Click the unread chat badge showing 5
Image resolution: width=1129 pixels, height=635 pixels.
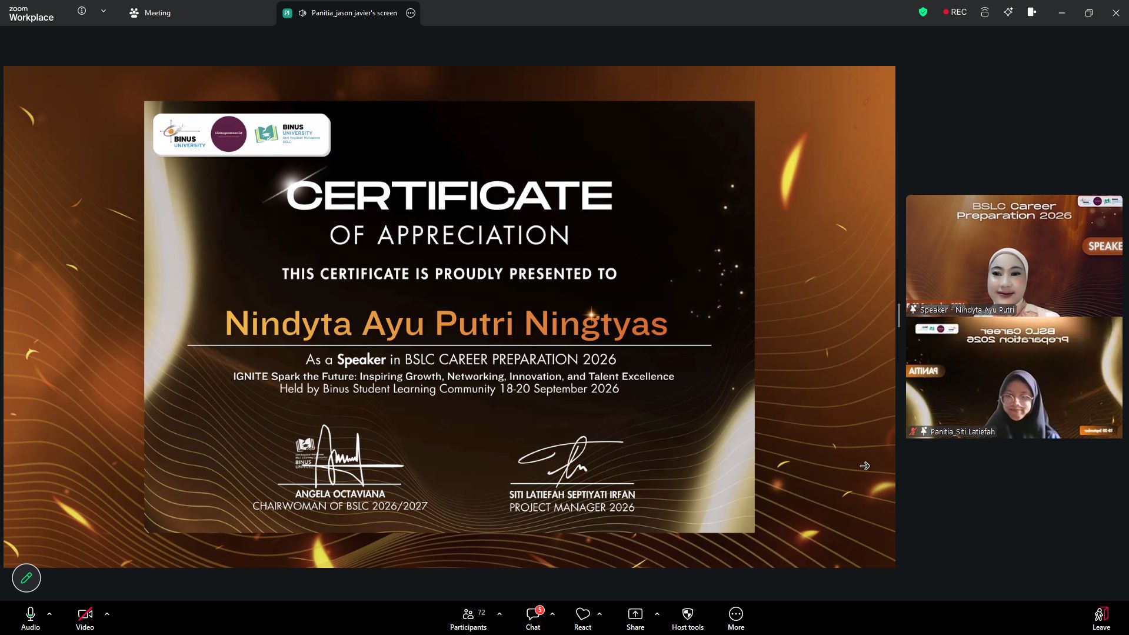539,610
